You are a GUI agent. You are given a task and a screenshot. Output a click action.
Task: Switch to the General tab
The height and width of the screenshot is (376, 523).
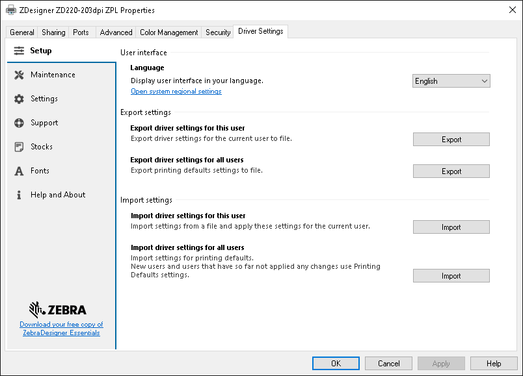[21, 31]
